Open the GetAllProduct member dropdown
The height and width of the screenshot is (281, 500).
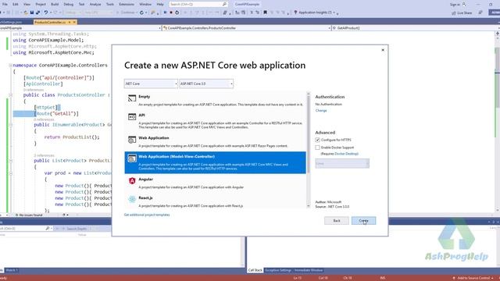click(413, 28)
